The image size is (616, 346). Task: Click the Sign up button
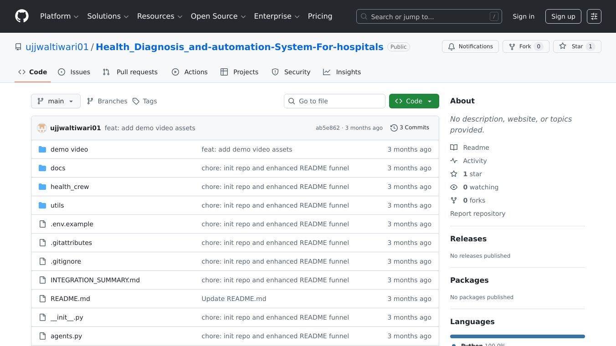click(563, 16)
